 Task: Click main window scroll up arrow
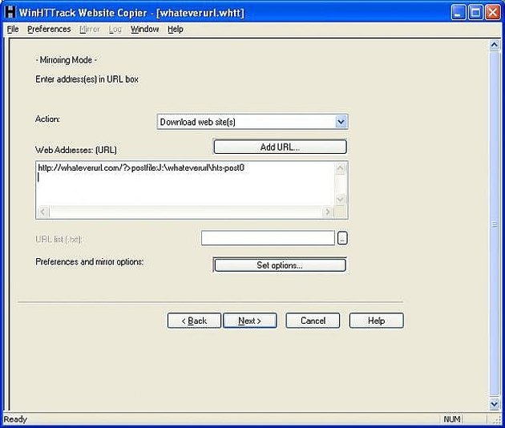click(x=495, y=45)
